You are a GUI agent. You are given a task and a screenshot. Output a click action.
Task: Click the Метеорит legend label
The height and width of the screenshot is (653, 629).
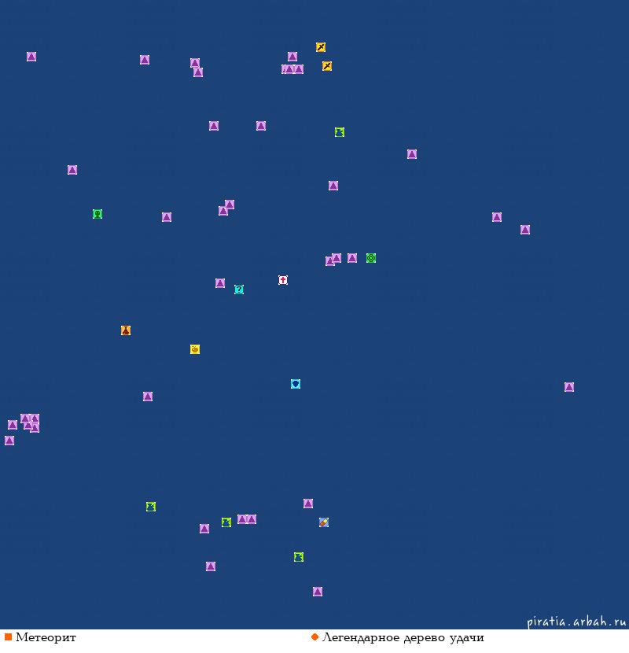pos(46,637)
